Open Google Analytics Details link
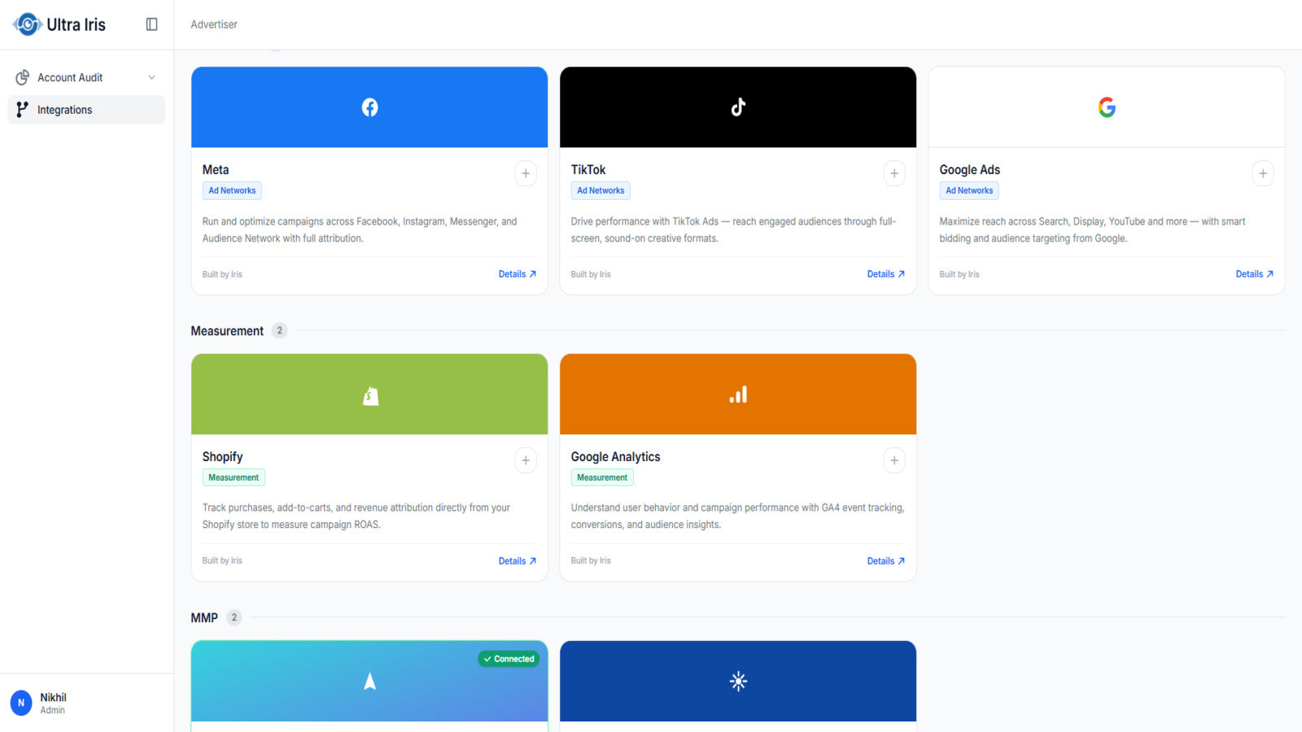Image resolution: width=1302 pixels, height=732 pixels. point(886,561)
